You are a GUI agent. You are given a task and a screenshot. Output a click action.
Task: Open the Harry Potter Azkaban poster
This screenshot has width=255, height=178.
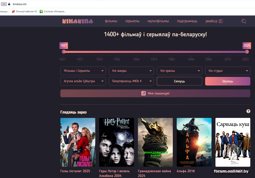[117, 142]
